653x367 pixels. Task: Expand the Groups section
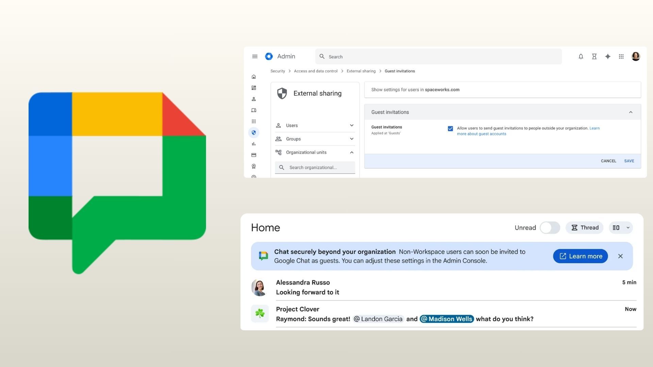pyautogui.click(x=315, y=139)
